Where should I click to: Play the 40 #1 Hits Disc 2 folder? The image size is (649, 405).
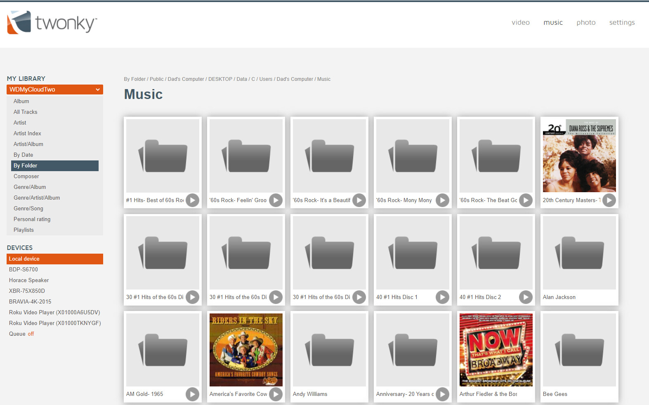(526, 297)
